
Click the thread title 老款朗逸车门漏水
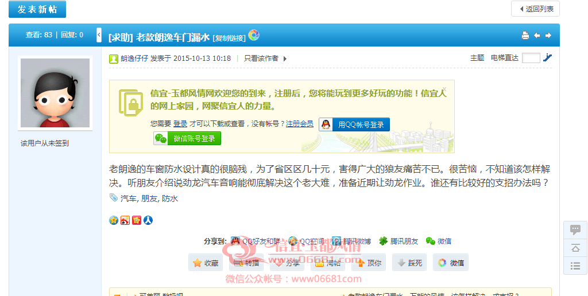pos(172,37)
